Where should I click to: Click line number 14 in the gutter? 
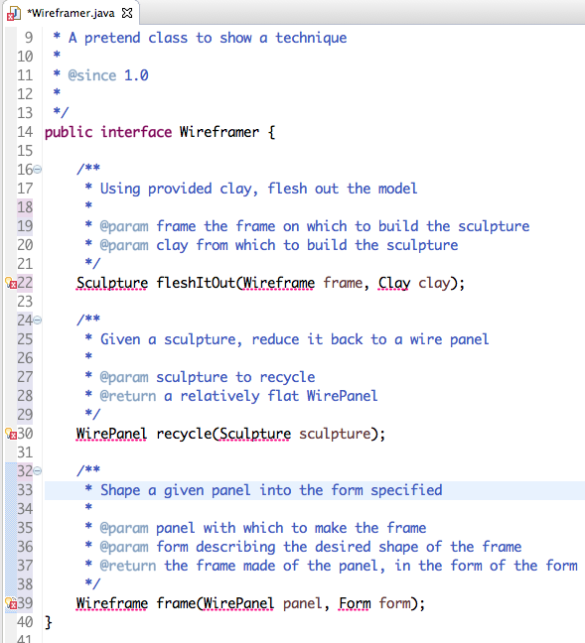pyautogui.click(x=25, y=132)
